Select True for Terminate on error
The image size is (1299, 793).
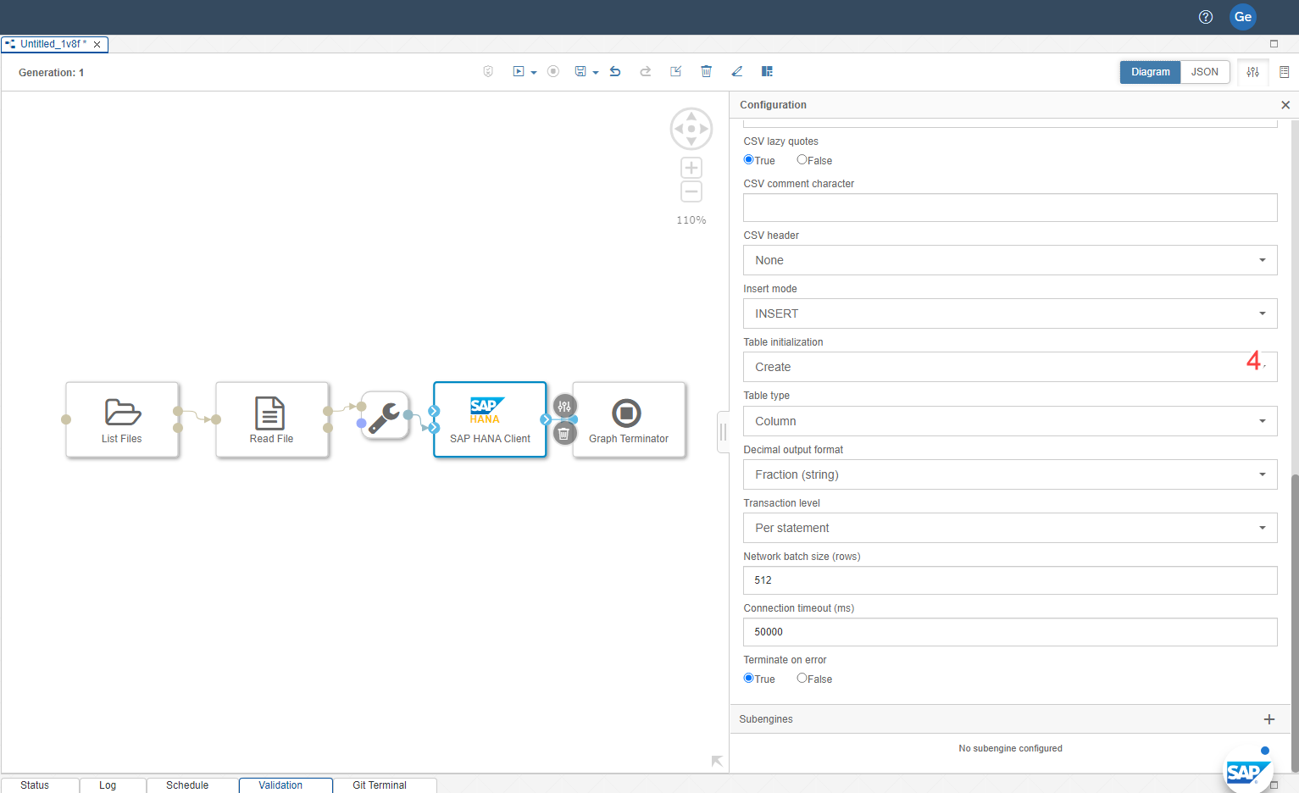point(749,679)
